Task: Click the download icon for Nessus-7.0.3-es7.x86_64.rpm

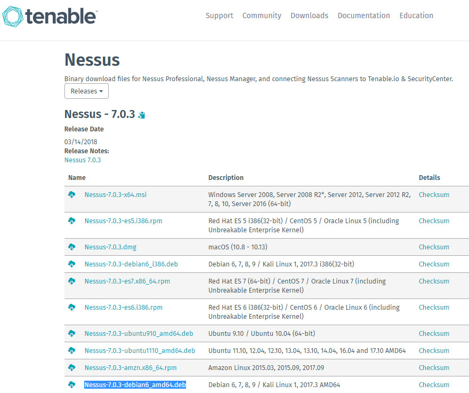Action: pos(72,281)
